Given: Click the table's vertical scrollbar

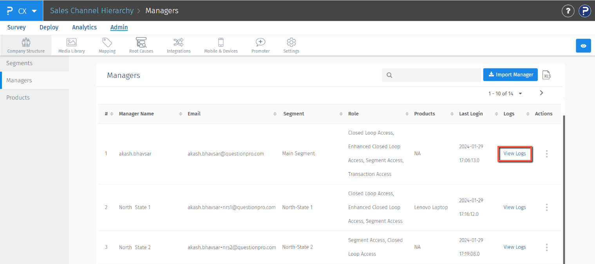Looking at the screenshot, I should tap(564, 189).
